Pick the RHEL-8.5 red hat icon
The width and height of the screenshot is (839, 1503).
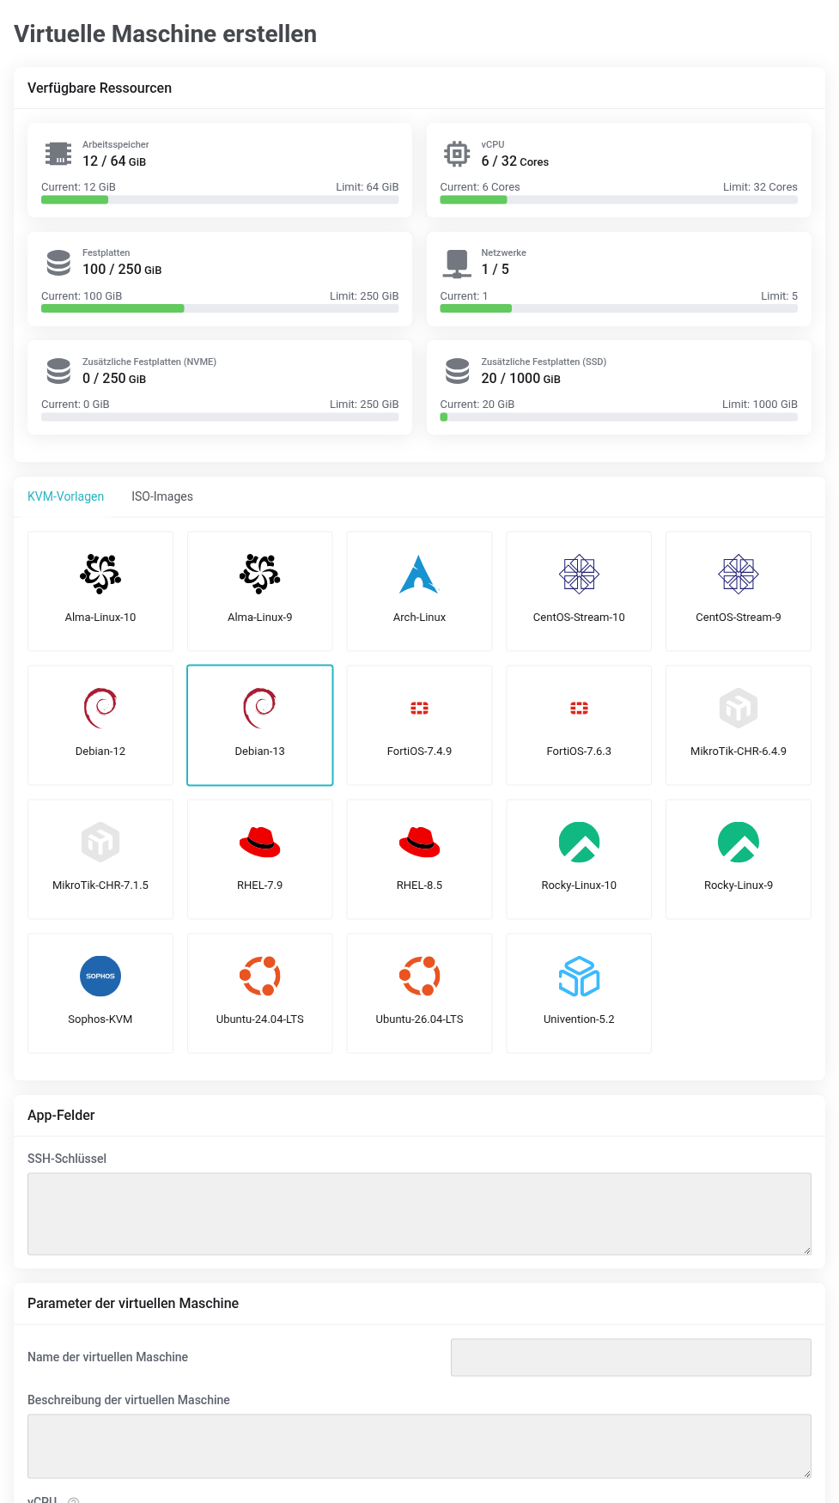(x=419, y=842)
